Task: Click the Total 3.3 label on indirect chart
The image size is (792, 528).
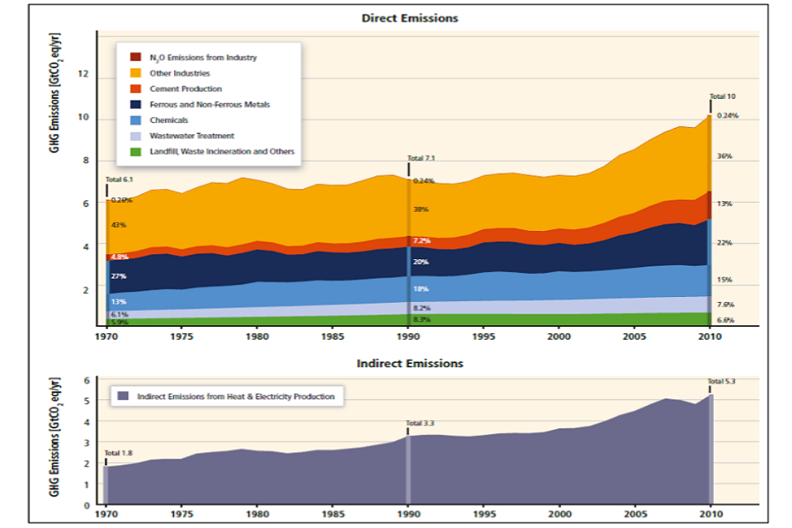Action: tap(420, 423)
